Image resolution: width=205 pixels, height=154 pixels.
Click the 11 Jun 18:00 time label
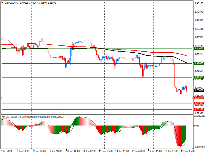[x=106, y=151]
